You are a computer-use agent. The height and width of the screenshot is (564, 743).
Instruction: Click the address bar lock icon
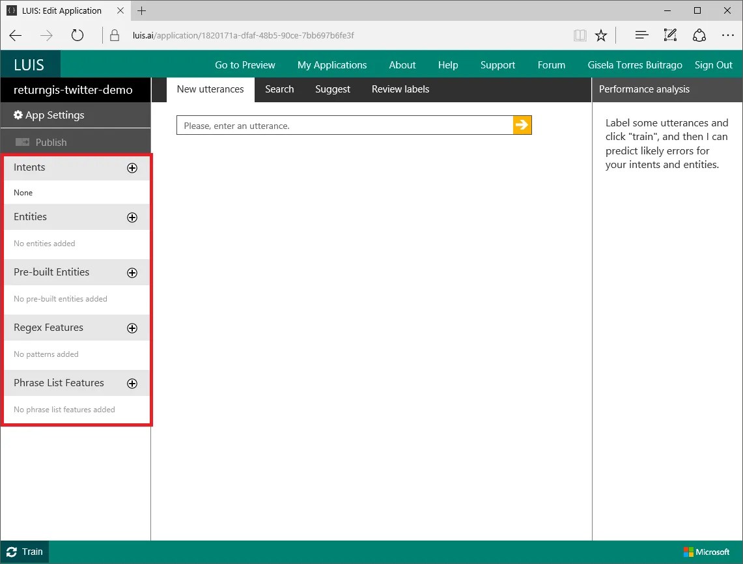click(115, 36)
